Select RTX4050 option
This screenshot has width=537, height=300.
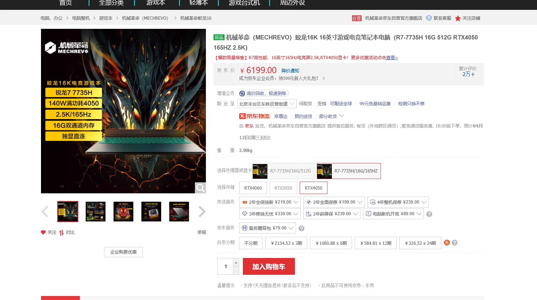314,188
